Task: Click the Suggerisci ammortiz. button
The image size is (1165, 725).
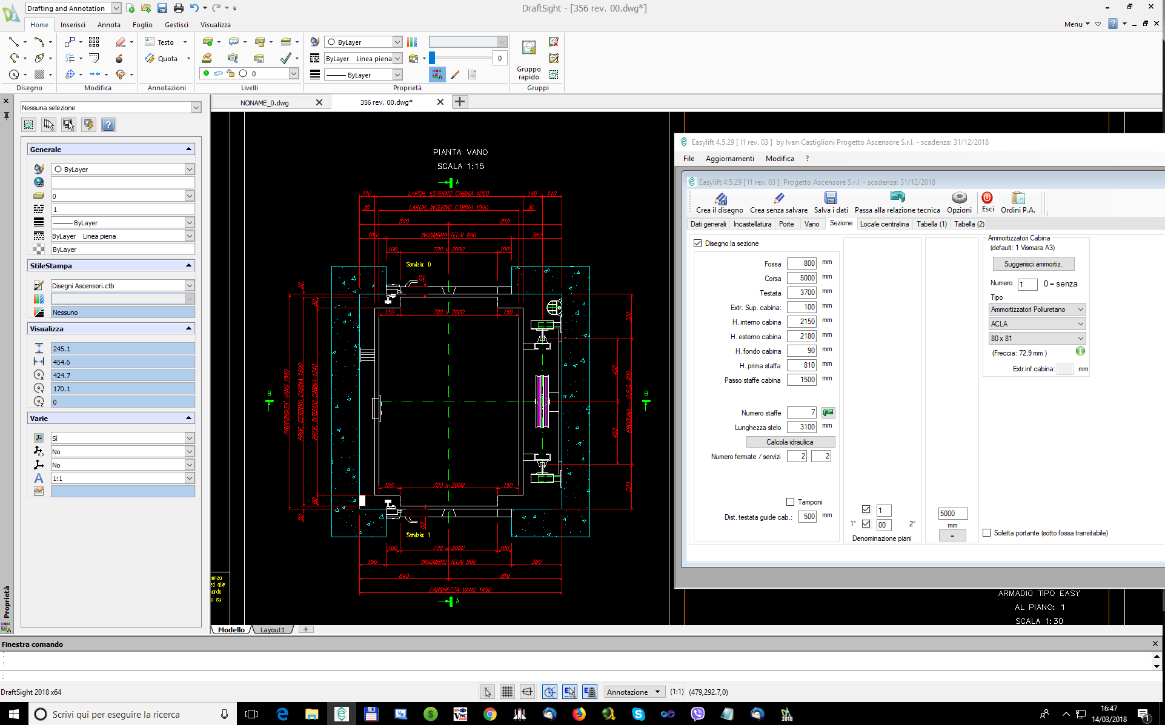Action: 1033,264
